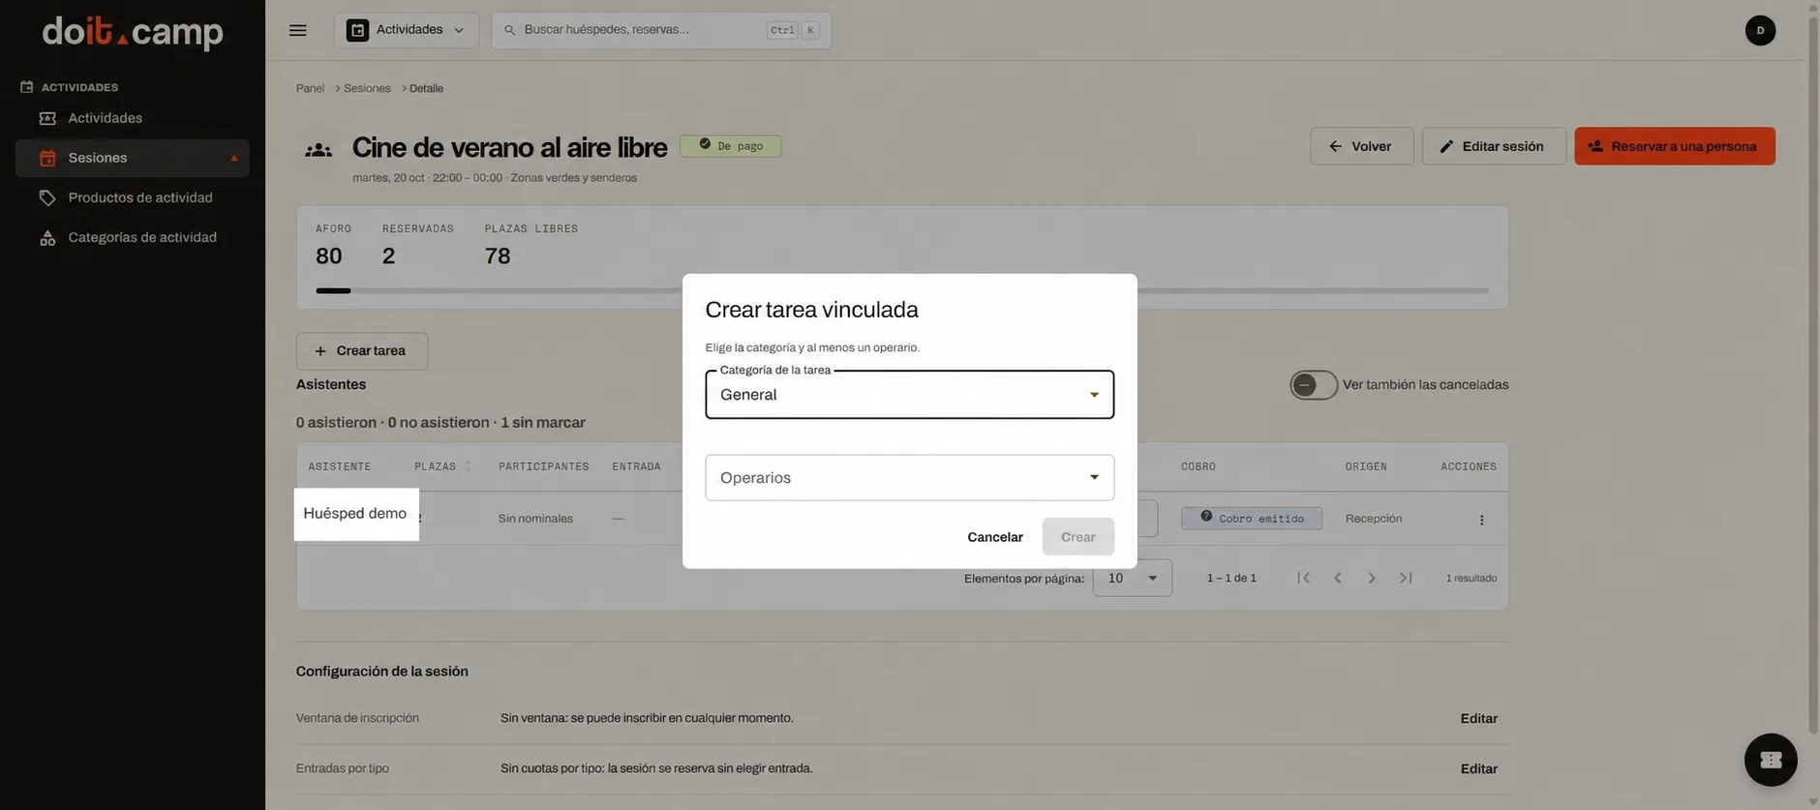Click the Cancelar button in dialog
The height and width of the screenshot is (810, 1820).
tap(994, 537)
